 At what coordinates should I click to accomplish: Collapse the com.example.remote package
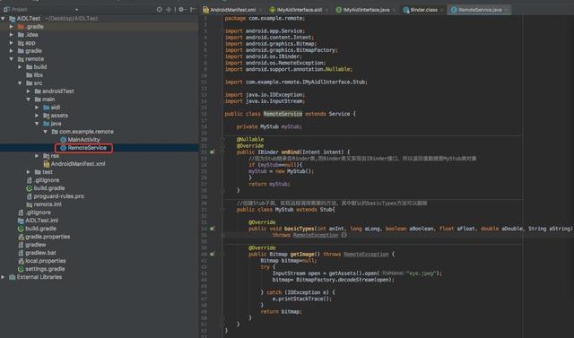point(46,131)
